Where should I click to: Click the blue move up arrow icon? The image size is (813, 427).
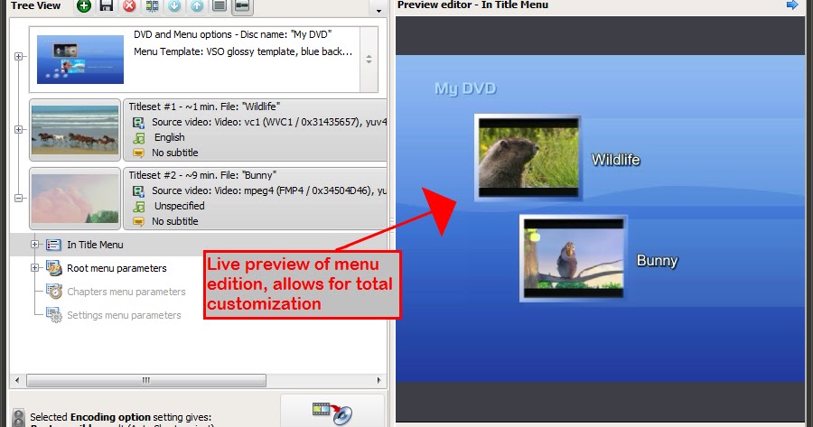[x=197, y=5]
